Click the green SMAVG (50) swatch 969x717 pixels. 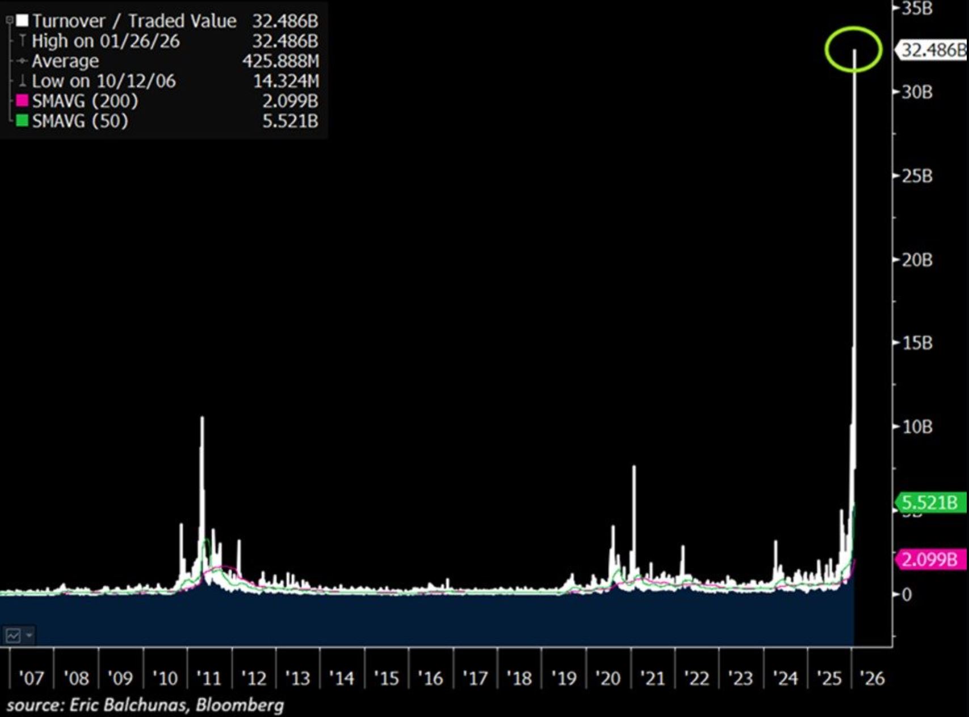[x=22, y=121]
